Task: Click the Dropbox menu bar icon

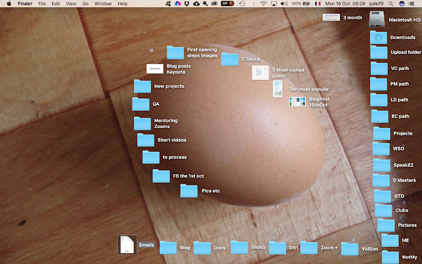Action: point(187,3)
